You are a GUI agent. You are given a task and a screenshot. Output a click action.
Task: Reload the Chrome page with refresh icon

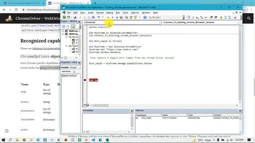(x=16, y=10)
